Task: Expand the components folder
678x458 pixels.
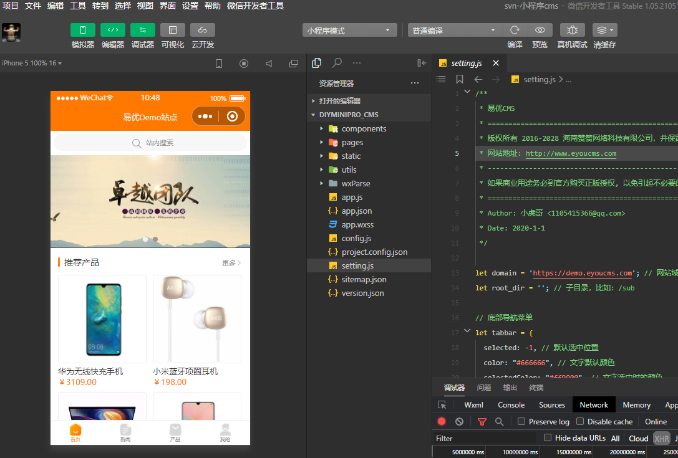Action: click(x=321, y=128)
